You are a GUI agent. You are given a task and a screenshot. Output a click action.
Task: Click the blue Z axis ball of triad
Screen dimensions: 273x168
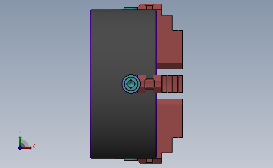point(20,148)
